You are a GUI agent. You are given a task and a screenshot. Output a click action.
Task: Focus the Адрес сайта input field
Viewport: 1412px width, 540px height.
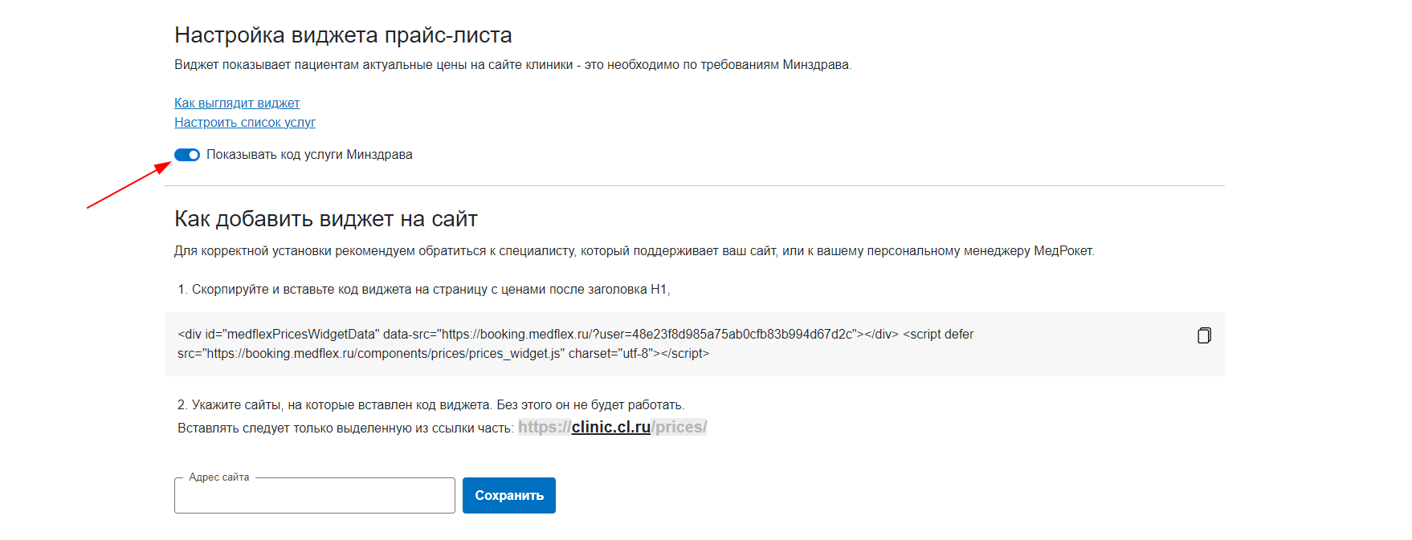pos(315,495)
